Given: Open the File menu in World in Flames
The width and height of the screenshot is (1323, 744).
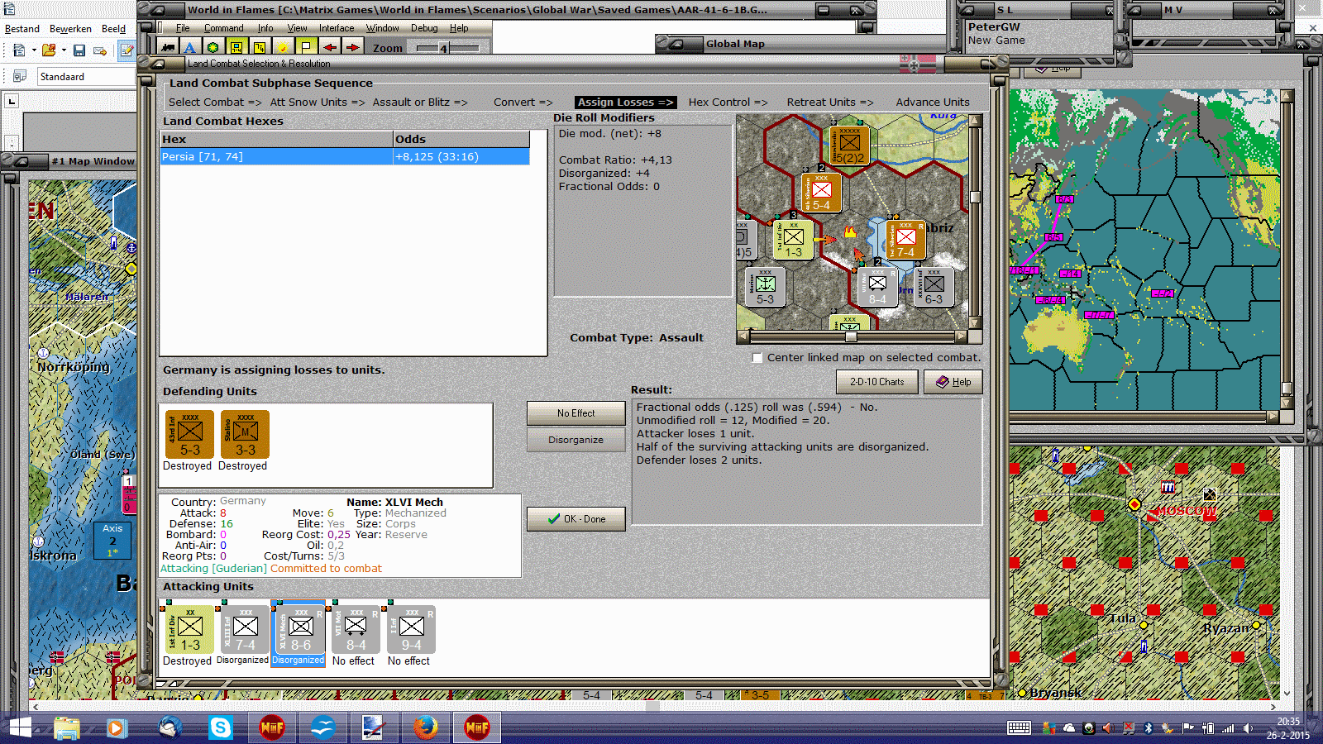Looking at the screenshot, I should (183, 28).
